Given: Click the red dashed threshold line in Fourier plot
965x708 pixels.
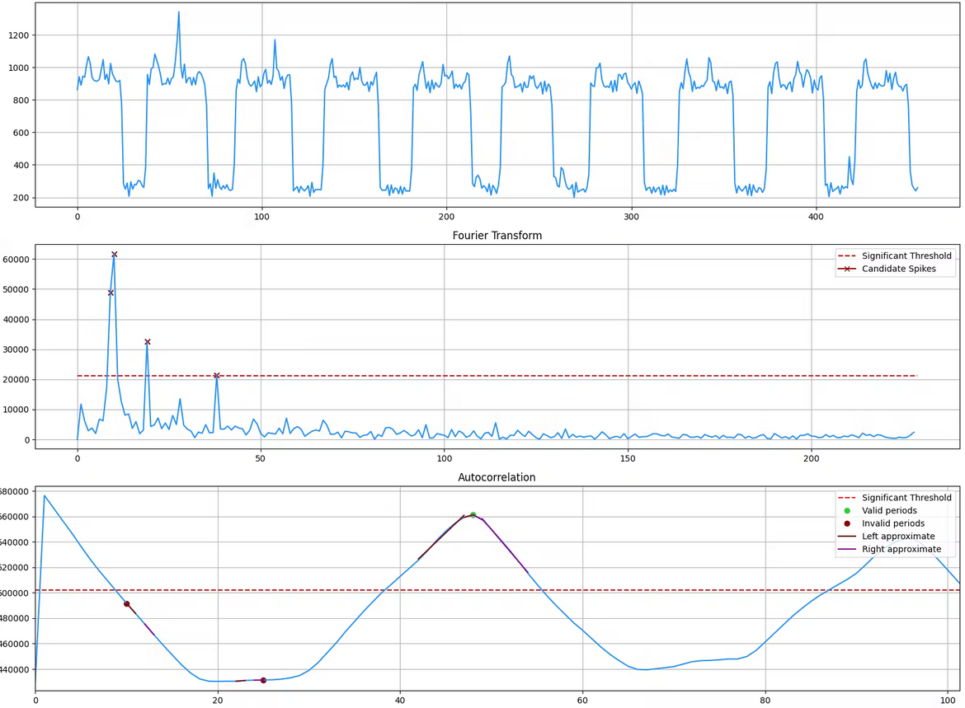Looking at the screenshot, I should (x=495, y=376).
